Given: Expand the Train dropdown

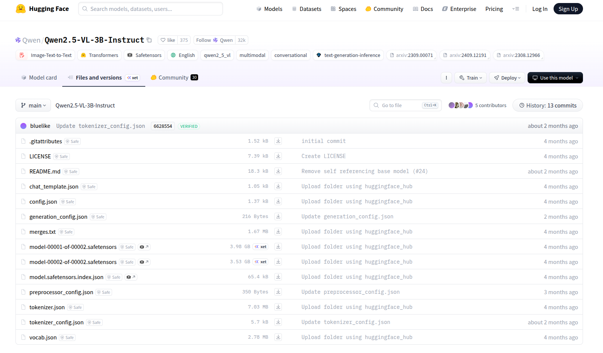Looking at the screenshot, I should point(471,78).
